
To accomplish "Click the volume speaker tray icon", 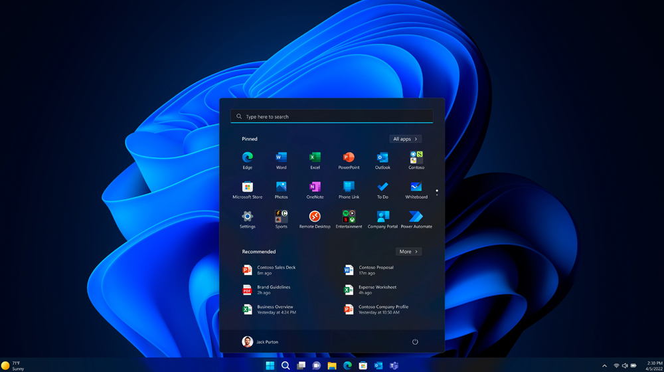I will point(625,365).
